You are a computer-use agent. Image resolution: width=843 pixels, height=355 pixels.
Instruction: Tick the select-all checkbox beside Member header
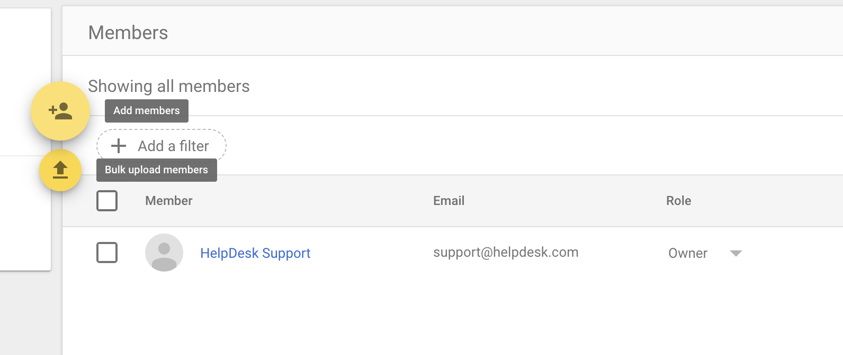tap(107, 201)
